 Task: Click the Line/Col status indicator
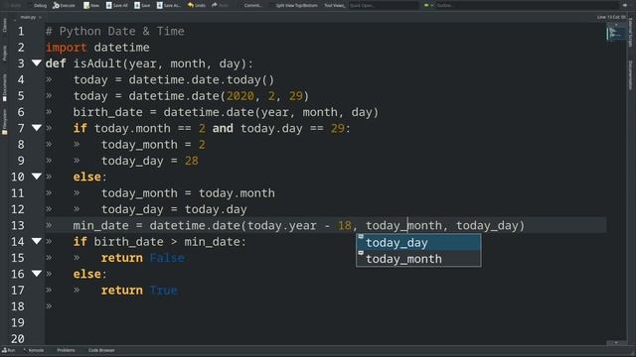[611, 17]
